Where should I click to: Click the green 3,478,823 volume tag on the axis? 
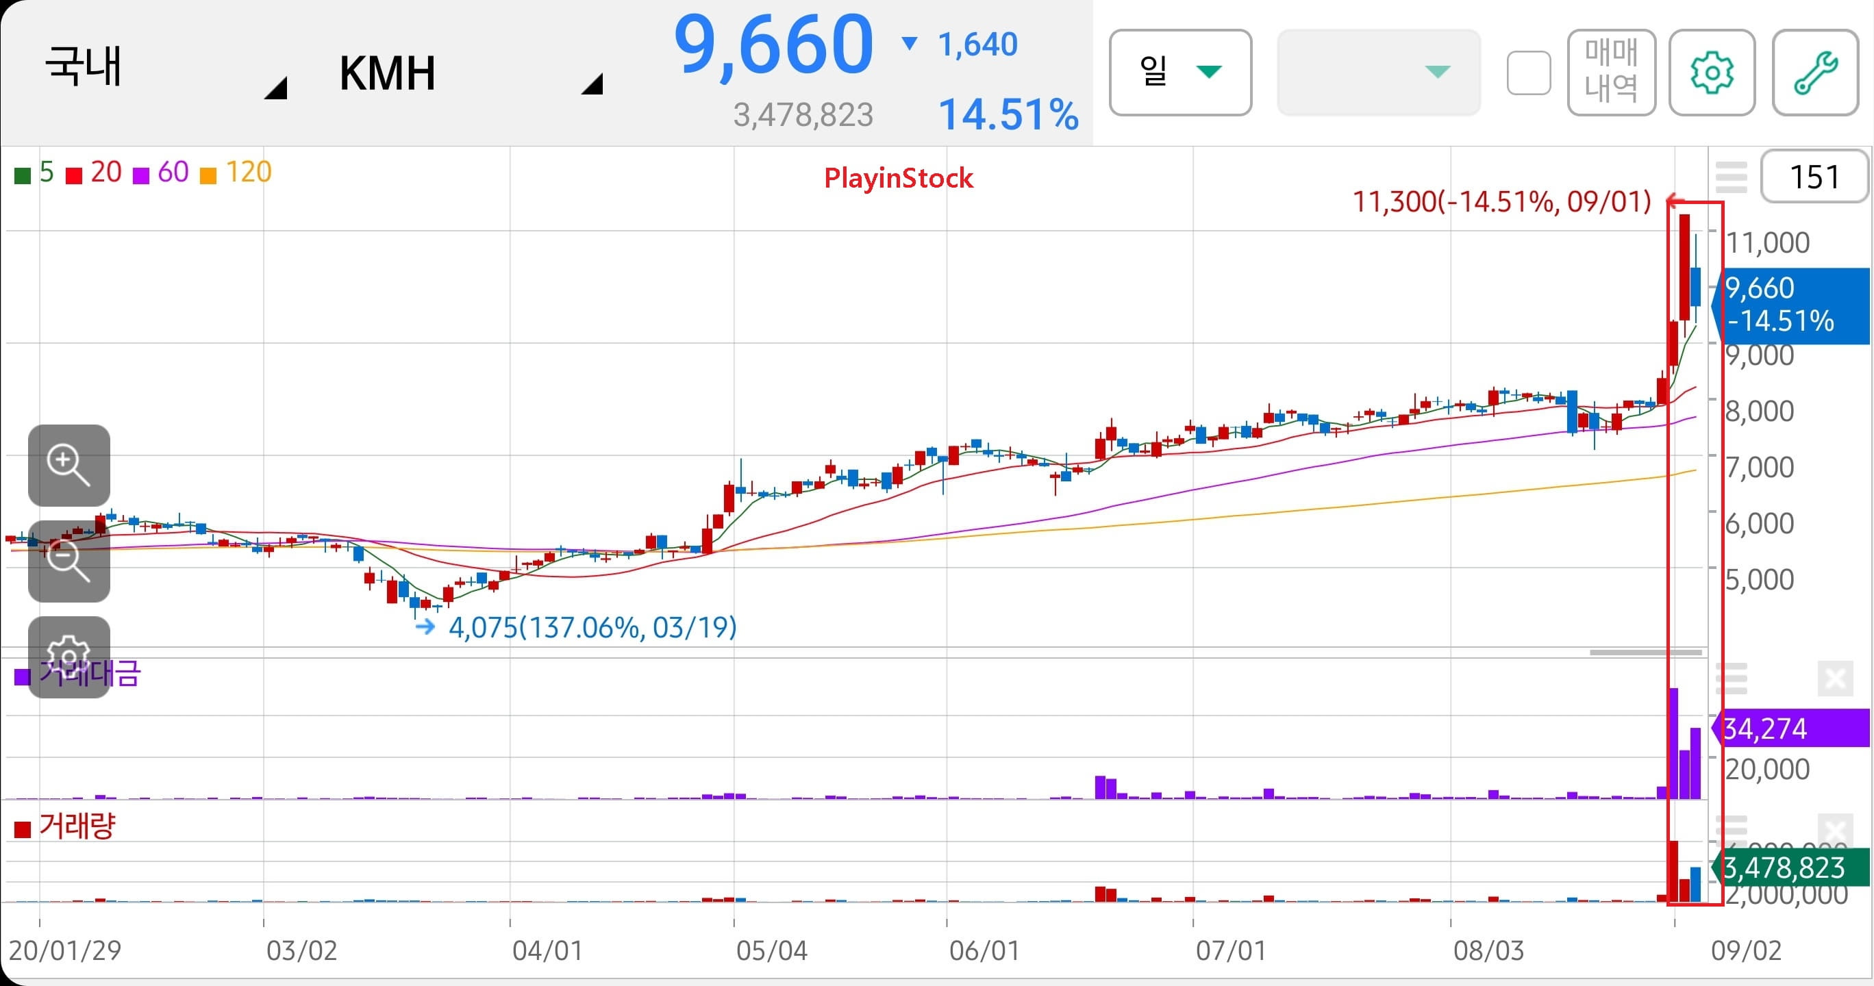pyautogui.click(x=1790, y=868)
